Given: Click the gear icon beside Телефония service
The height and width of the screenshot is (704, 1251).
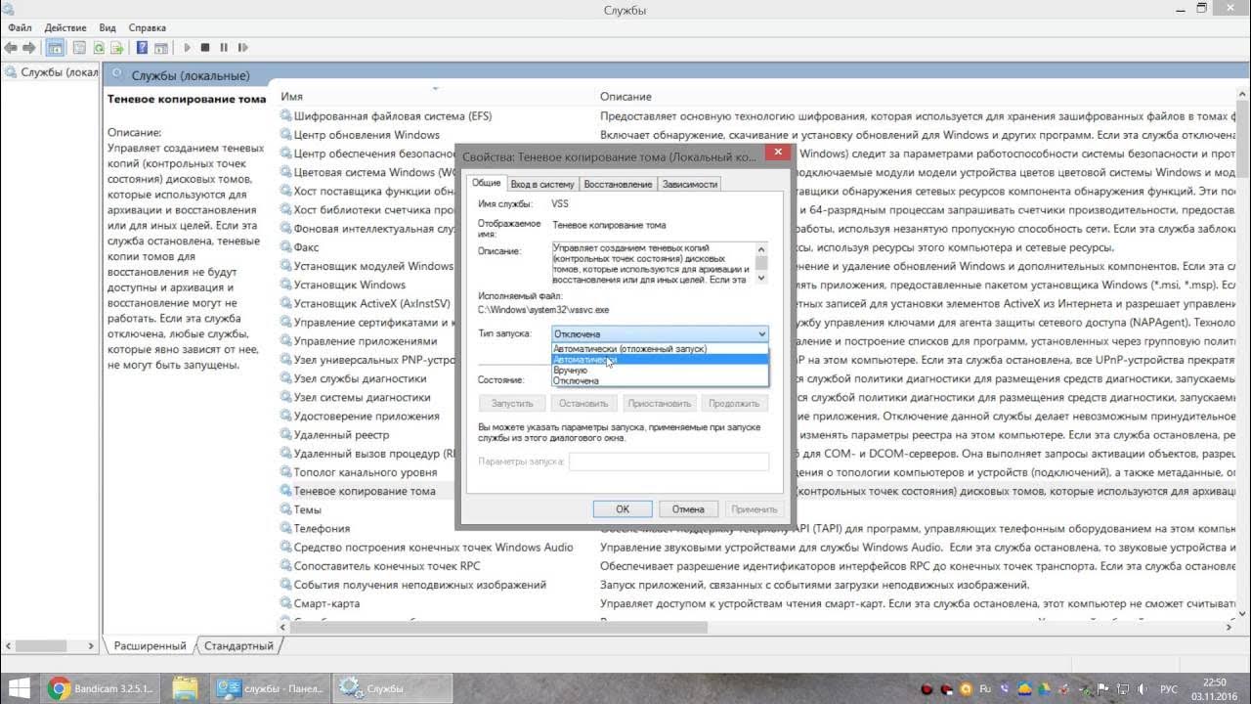Looking at the screenshot, I should pyautogui.click(x=286, y=528).
